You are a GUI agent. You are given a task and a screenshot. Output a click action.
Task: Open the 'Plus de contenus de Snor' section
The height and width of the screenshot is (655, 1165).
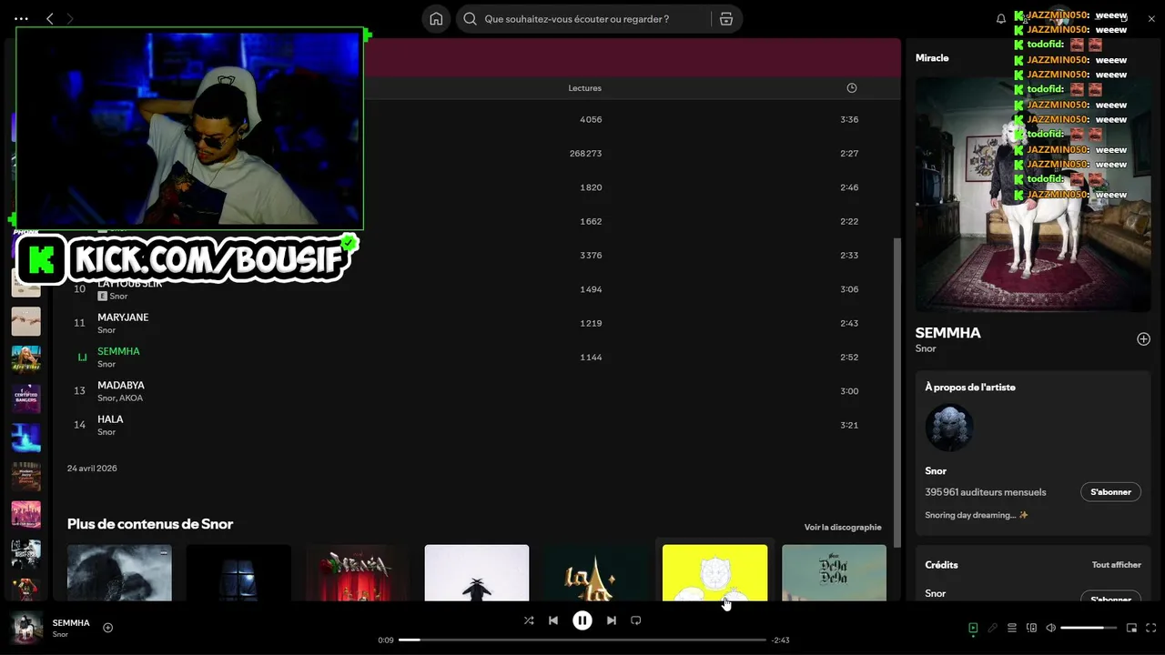pos(150,524)
